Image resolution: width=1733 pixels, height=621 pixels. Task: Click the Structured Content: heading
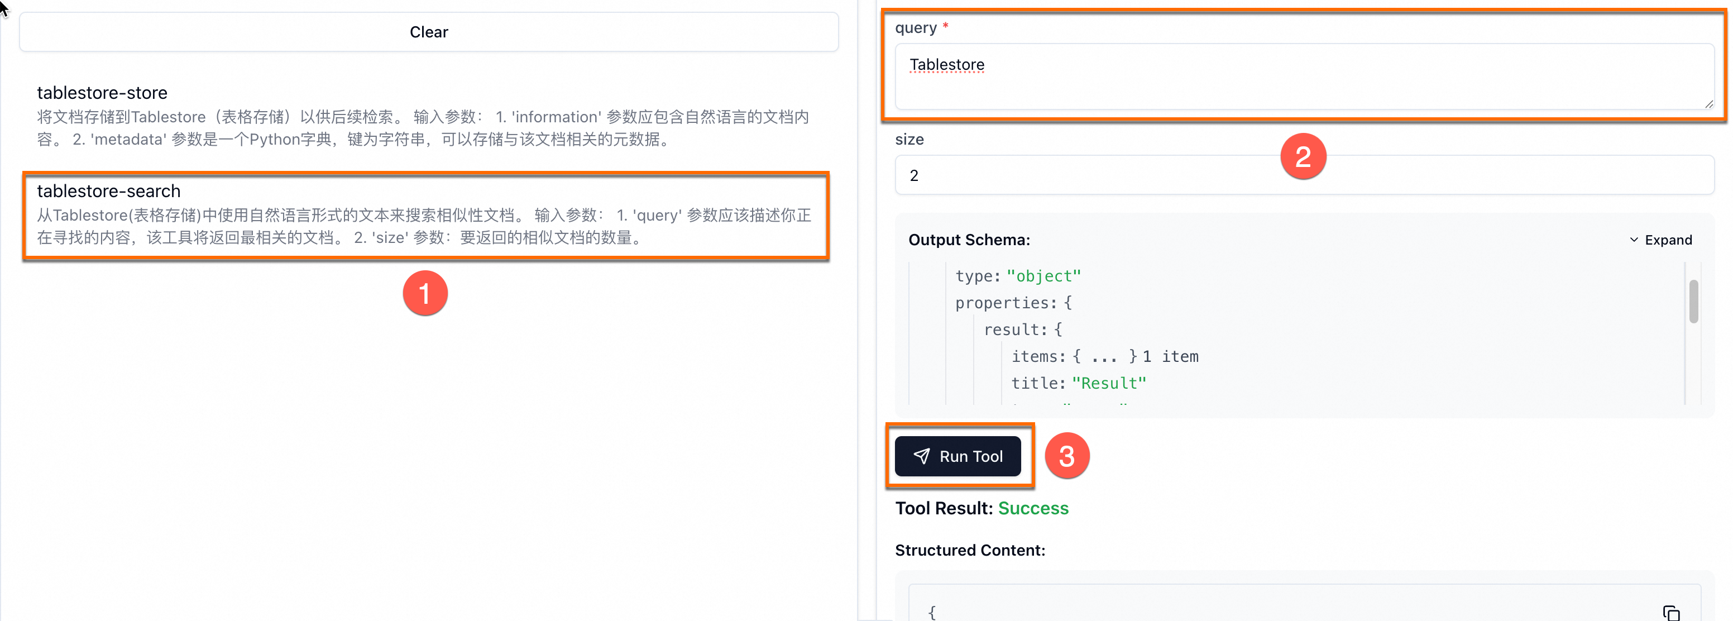(969, 550)
